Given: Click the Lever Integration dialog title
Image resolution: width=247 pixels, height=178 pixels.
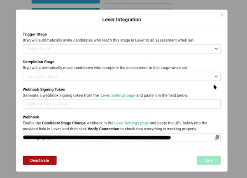Looking at the screenshot, I should click(x=121, y=19).
